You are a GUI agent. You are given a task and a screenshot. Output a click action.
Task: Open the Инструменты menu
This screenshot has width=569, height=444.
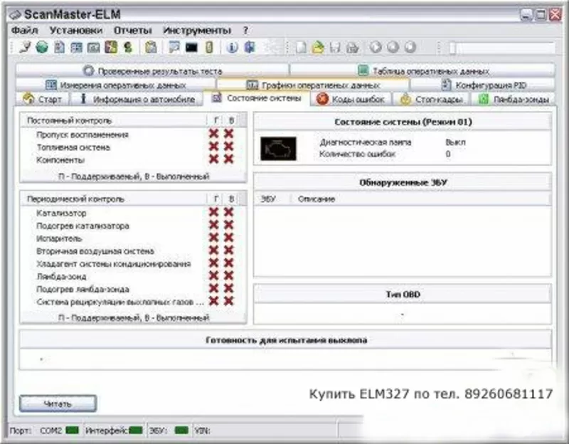tap(197, 31)
